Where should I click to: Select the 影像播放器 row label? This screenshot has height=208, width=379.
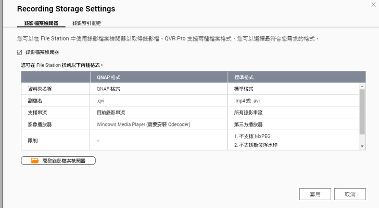pos(40,124)
